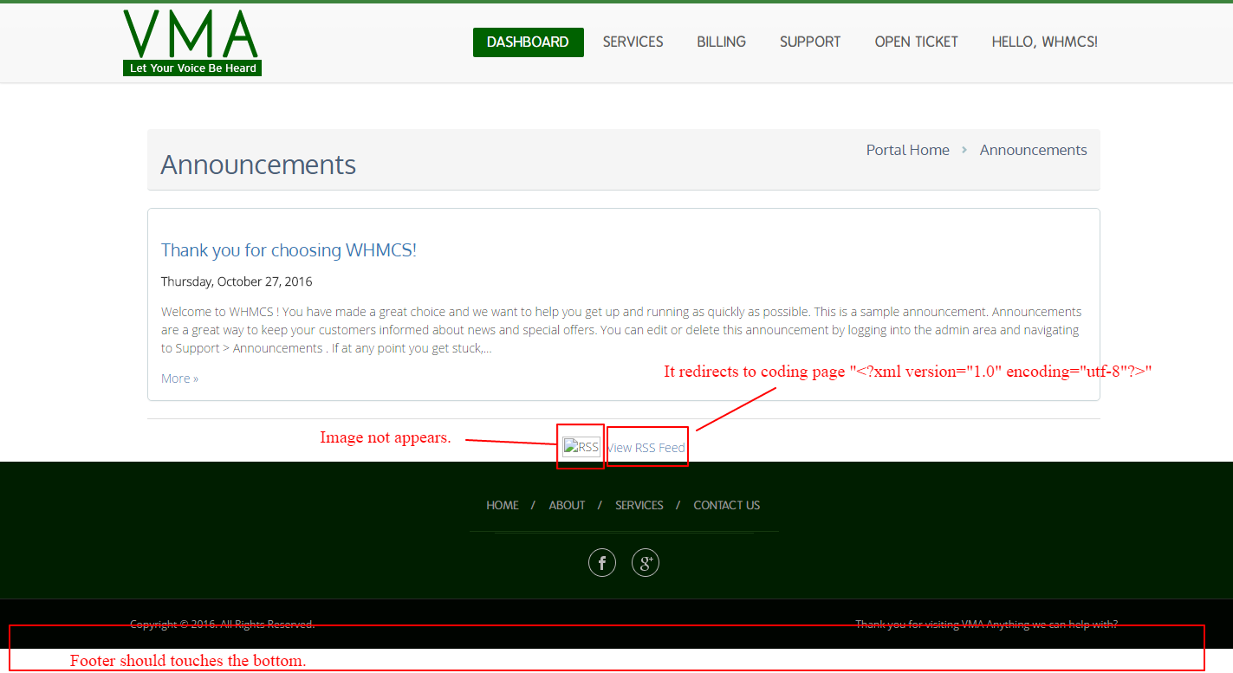Viewport: 1233px width, 673px height.
Task: Click the VMA logo in the header
Action: pos(191,42)
